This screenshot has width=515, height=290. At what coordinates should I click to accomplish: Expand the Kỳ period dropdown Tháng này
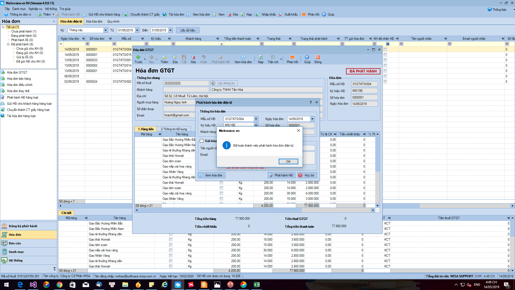[x=105, y=30]
